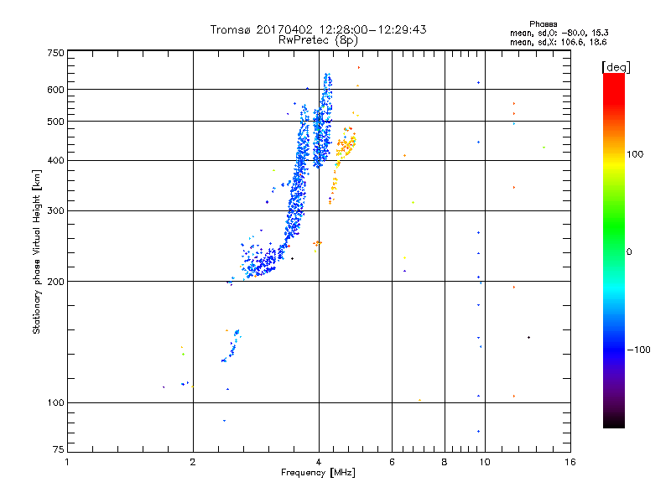The height and width of the screenshot is (503, 671).
Task: Click the x-axis tick label '4'
Action: (x=319, y=462)
